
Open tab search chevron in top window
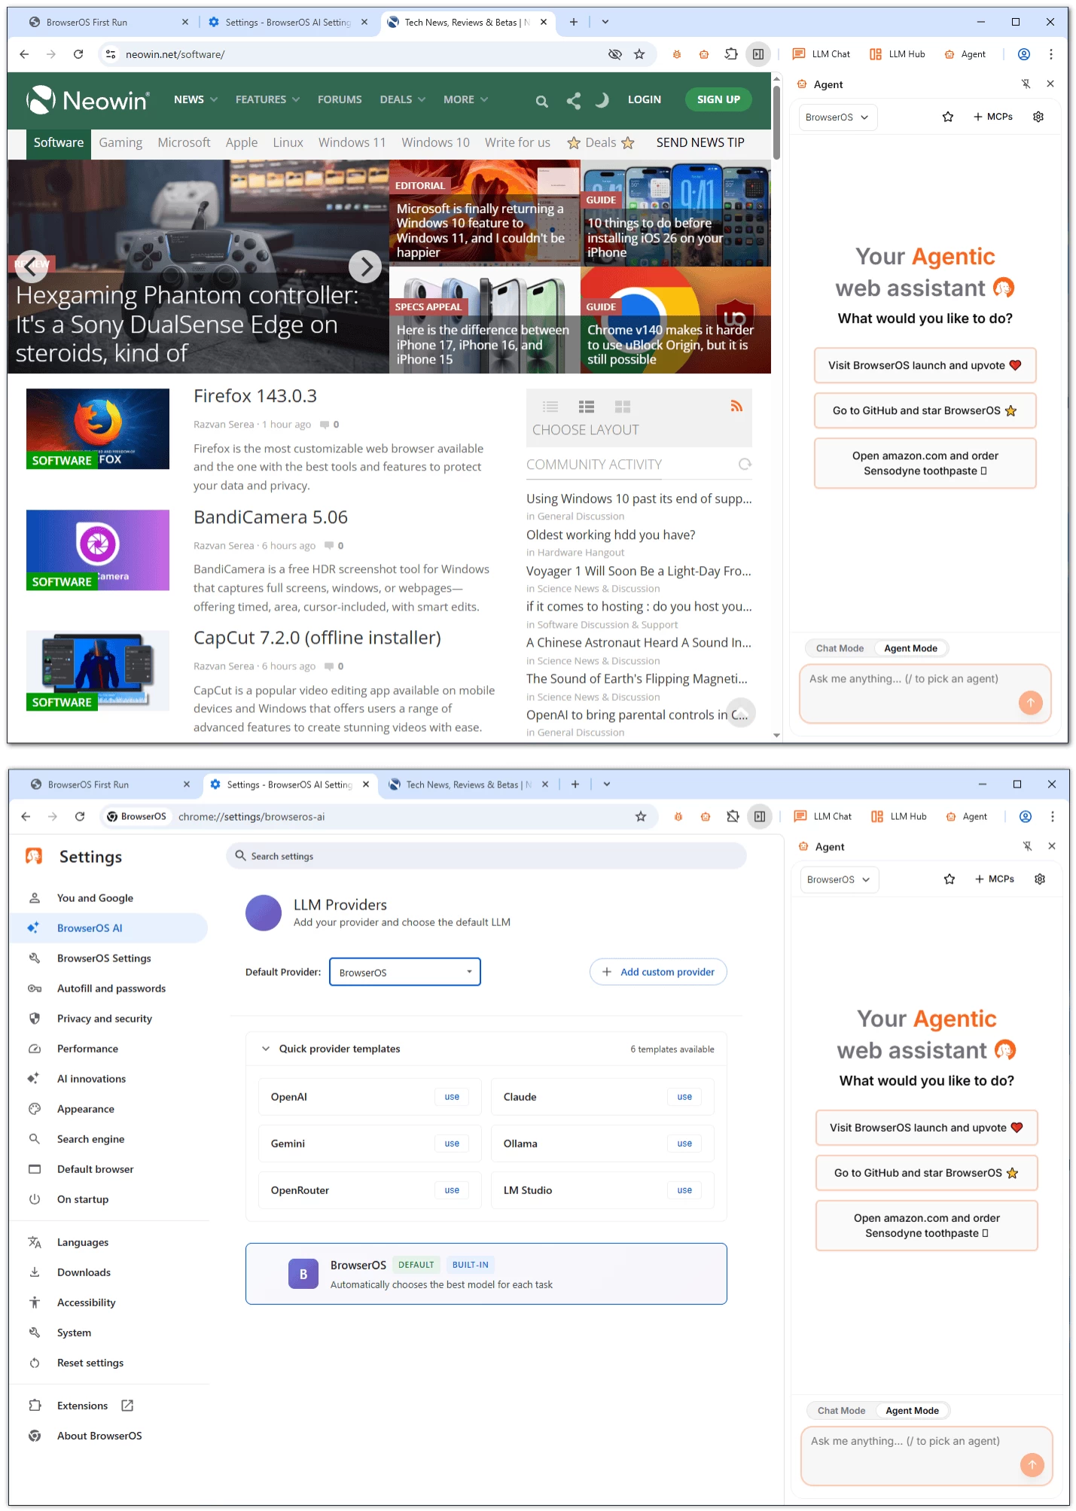pyautogui.click(x=605, y=23)
